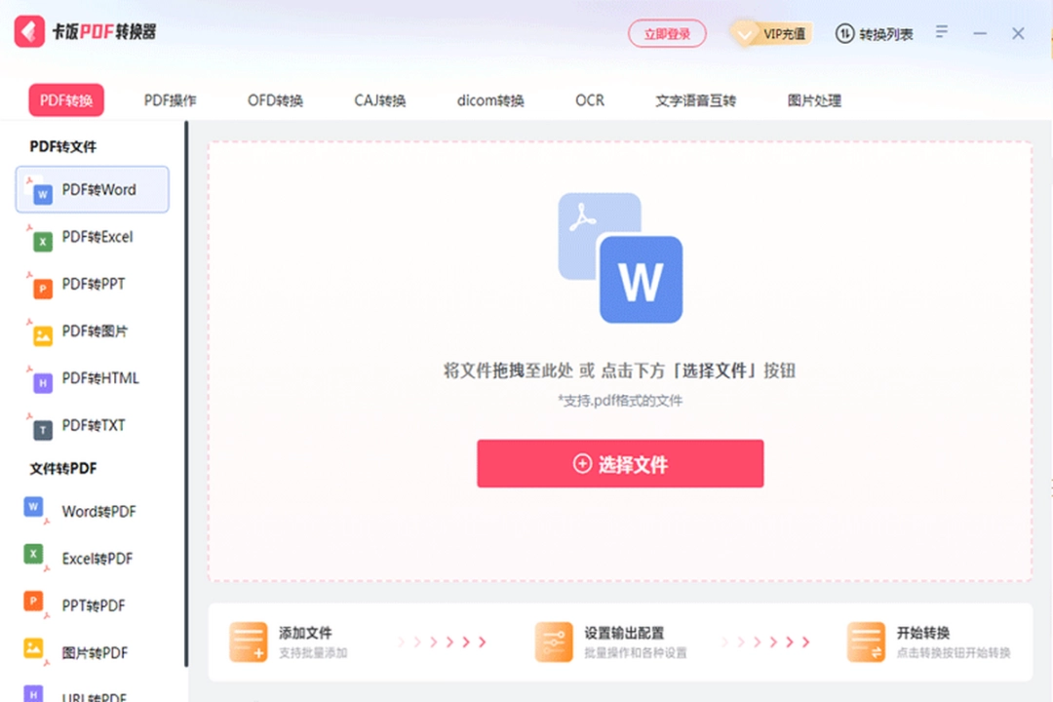The width and height of the screenshot is (1053, 702).
Task: Switch to the PDF操作 tab
Action: pyautogui.click(x=169, y=99)
